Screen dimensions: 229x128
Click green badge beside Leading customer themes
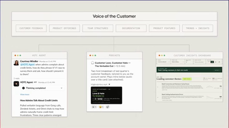click(x=187, y=79)
